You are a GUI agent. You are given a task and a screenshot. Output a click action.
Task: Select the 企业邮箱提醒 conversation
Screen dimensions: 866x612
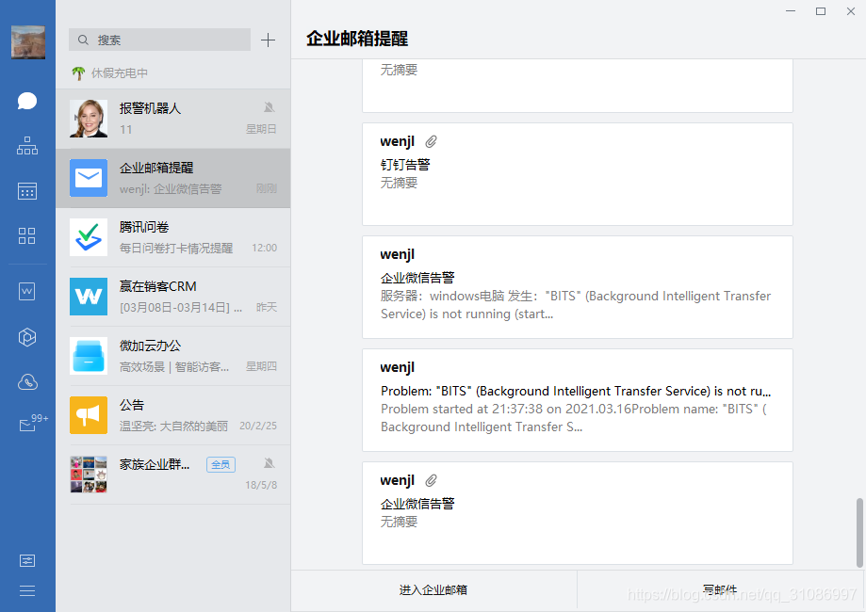(x=172, y=178)
